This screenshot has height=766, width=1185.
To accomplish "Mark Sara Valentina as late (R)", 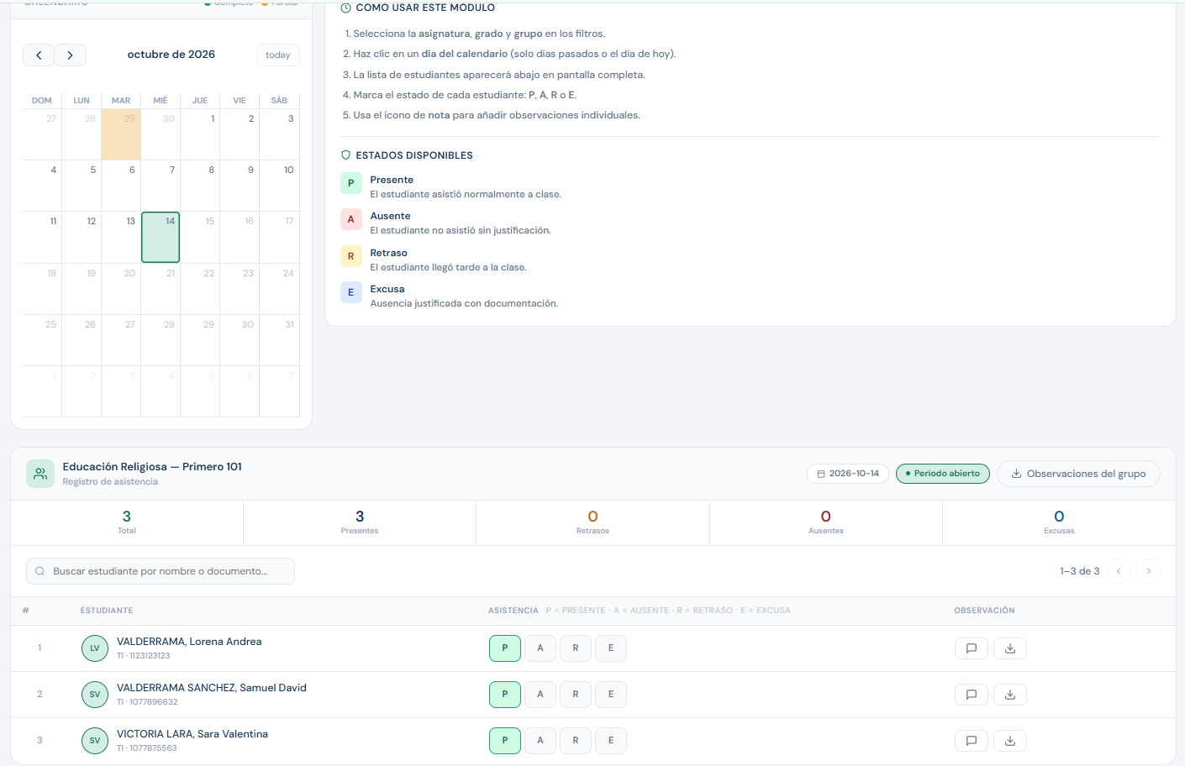I will (576, 741).
